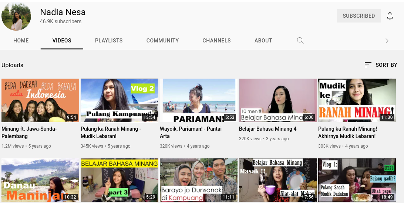
Task: Open the channel search magnifier icon
Action: (300, 41)
